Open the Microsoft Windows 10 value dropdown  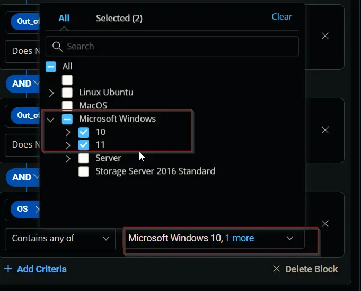click(x=214, y=238)
